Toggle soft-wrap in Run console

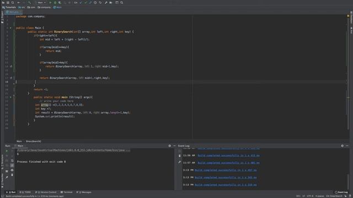pyautogui.click(x=12, y=161)
